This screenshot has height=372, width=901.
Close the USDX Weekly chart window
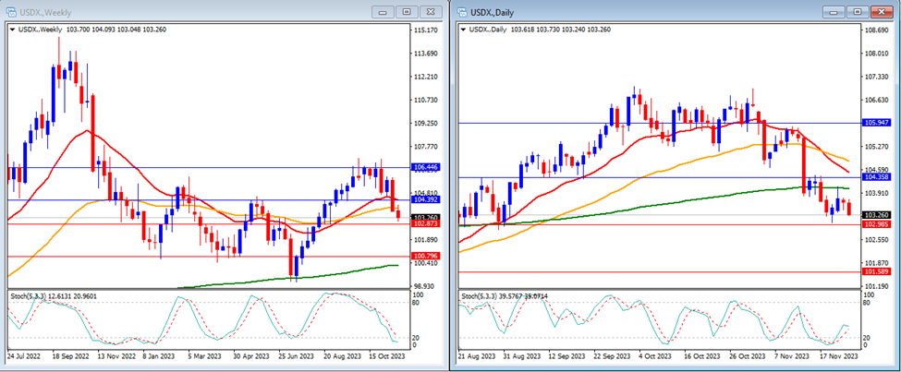(x=430, y=12)
